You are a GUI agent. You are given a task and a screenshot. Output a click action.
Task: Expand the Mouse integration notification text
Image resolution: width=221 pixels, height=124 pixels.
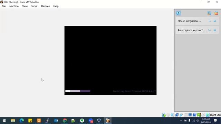(x=189, y=21)
